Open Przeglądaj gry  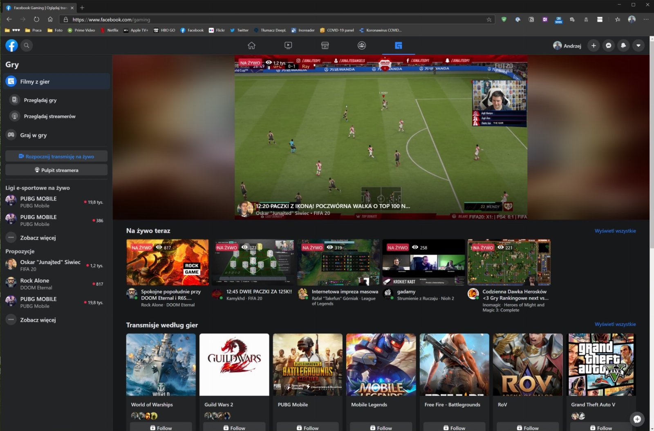[x=57, y=100]
